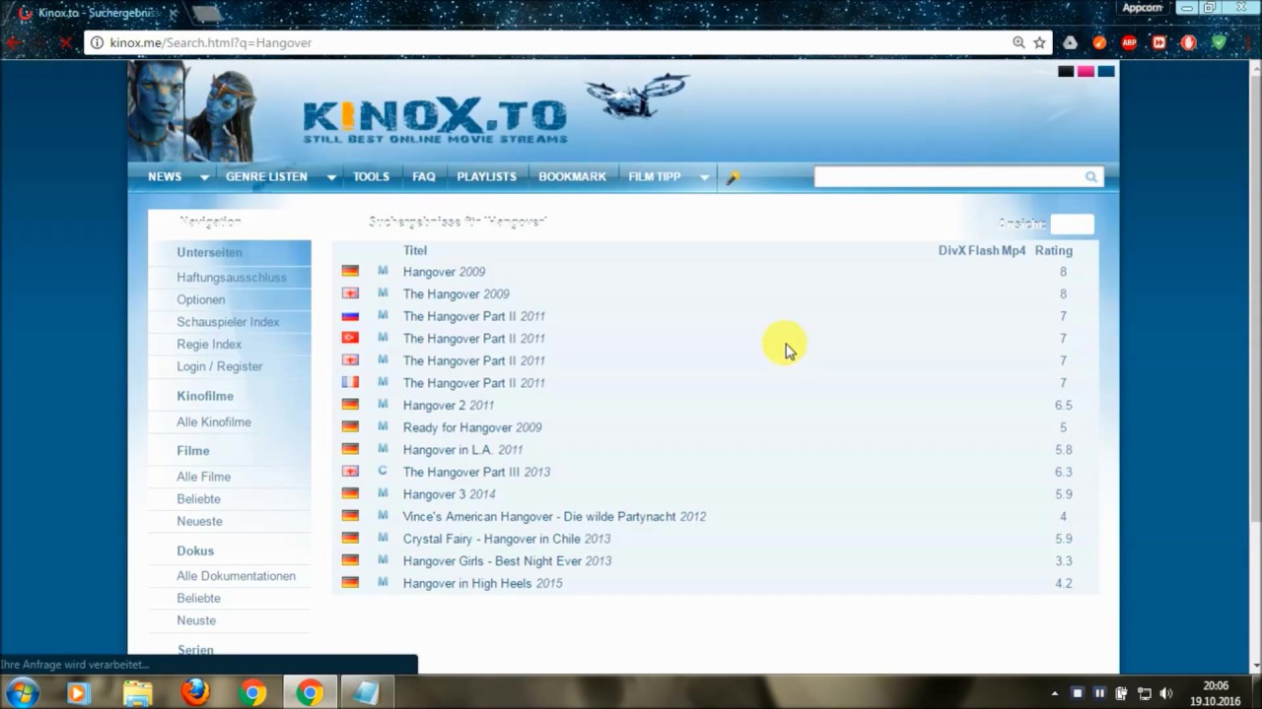The height and width of the screenshot is (709, 1262).
Task: Open the GENRE LISTEN menu
Action: 266,177
